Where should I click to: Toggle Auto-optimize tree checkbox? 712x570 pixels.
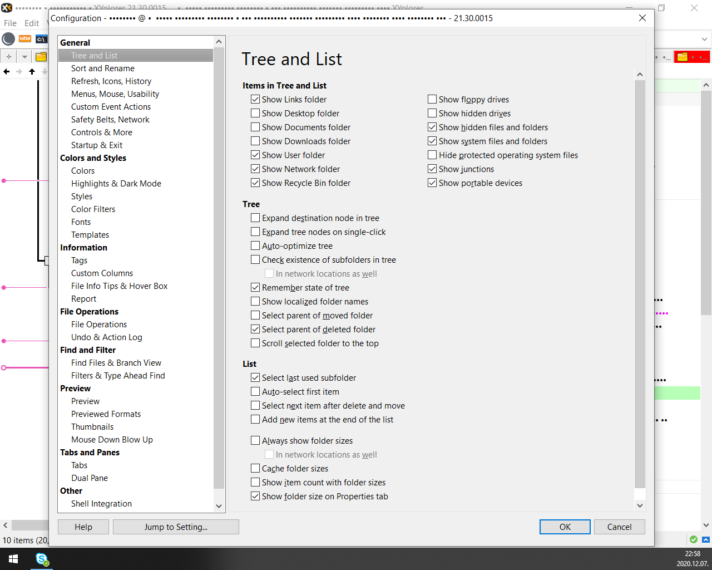(255, 246)
